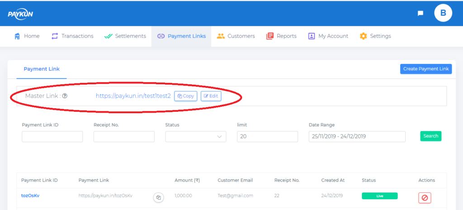
Task: Click the Receipt No. column header in table
Action: click(287, 180)
